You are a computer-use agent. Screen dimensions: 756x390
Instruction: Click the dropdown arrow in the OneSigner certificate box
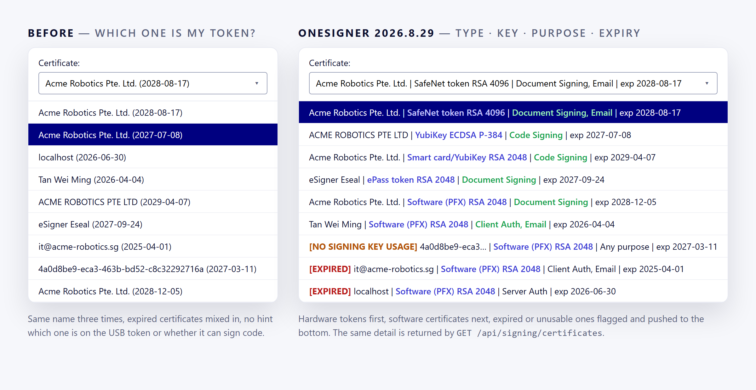(x=707, y=83)
